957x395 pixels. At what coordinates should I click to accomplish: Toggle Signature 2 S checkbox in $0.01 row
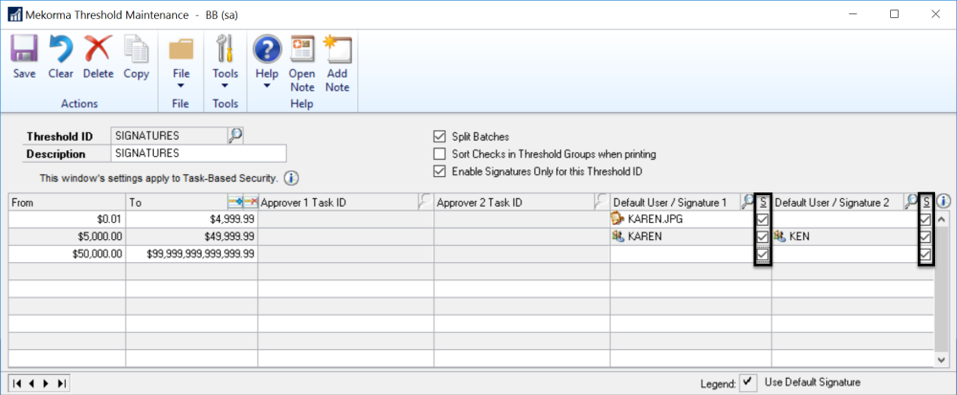click(925, 219)
